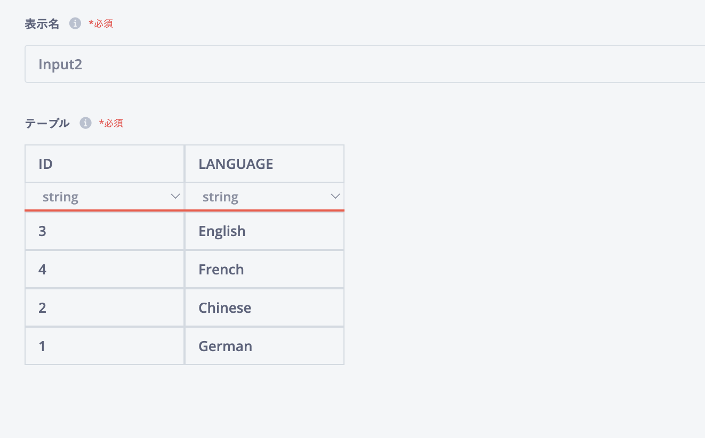Click the cell containing German
705x438 pixels.
pos(265,346)
